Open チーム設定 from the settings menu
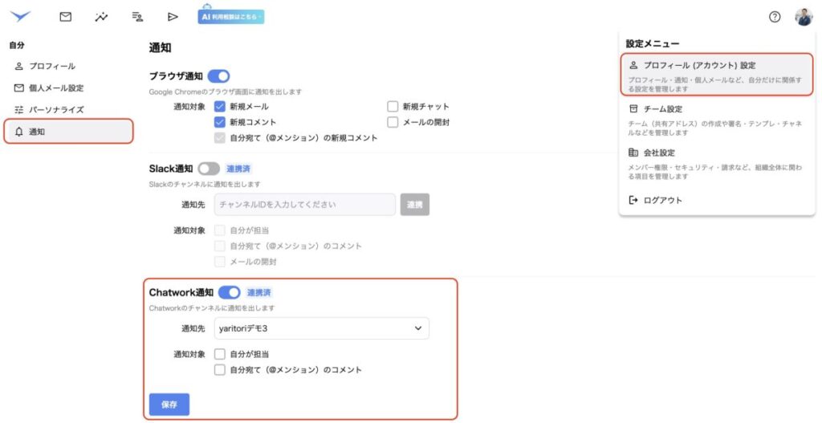This screenshot has width=822, height=423. coord(663,108)
